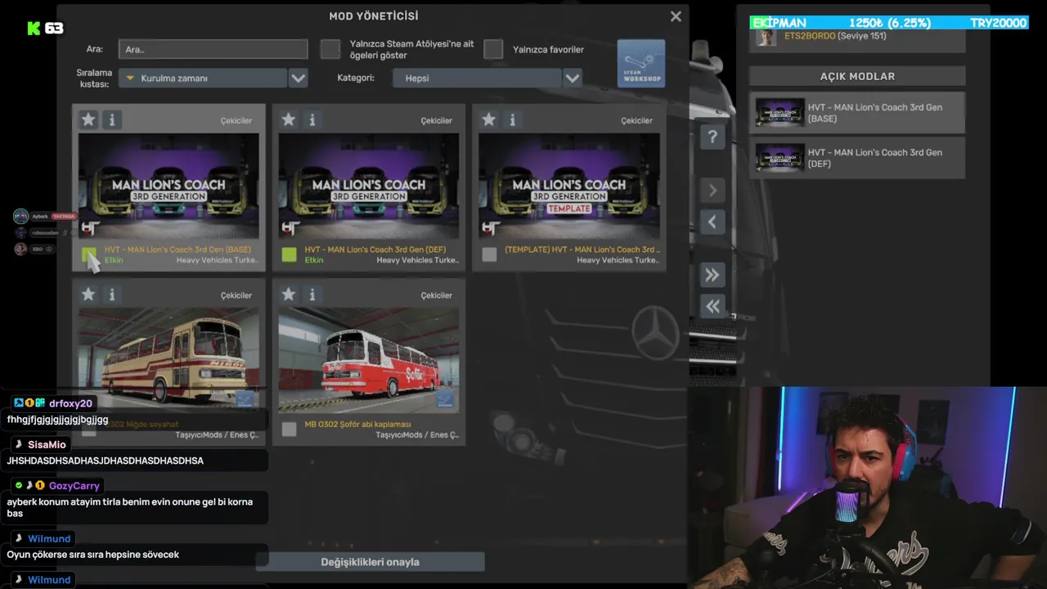Click the HT logo on BASE mod thumbnail
Screen dimensions: 1047x589
tap(91, 228)
